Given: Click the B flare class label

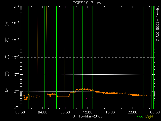Looking at the screenshot, I should pos(7,74).
